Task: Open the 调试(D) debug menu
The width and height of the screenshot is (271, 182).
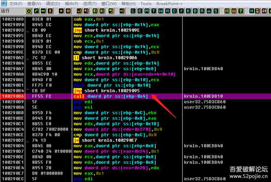Action: tap(53, 3)
